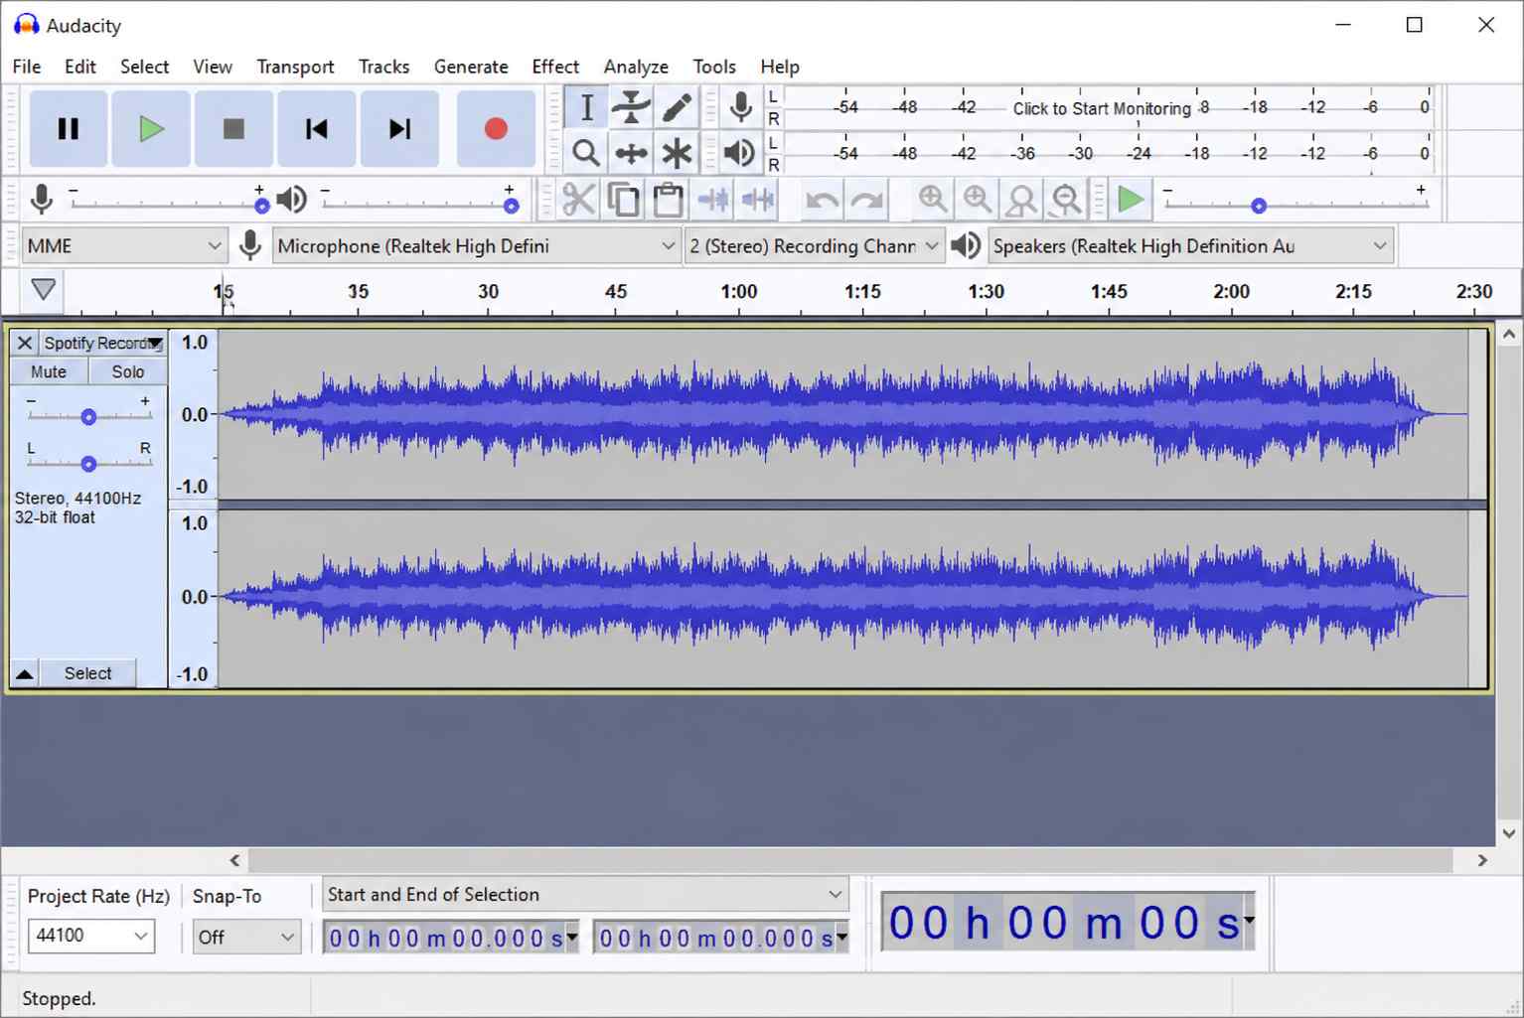Open the Speakers playback device dropdown
Screen dimensions: 1524x1018
coord(1190,246)
